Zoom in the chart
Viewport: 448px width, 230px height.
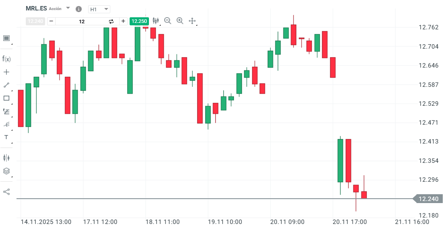pyautogui.click(x=180, y=21)
